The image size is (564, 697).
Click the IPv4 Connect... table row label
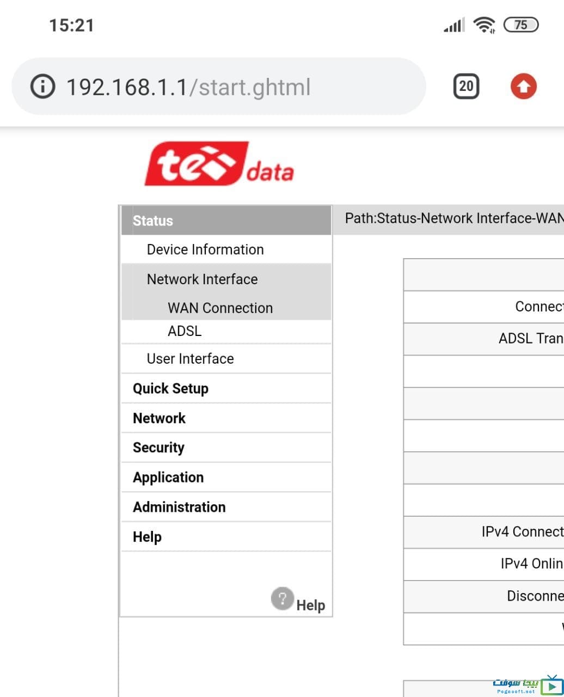(523, 531)
